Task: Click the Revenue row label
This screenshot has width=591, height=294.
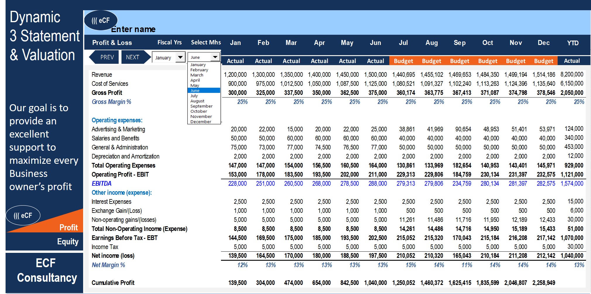Action: (x=102, y=75)
